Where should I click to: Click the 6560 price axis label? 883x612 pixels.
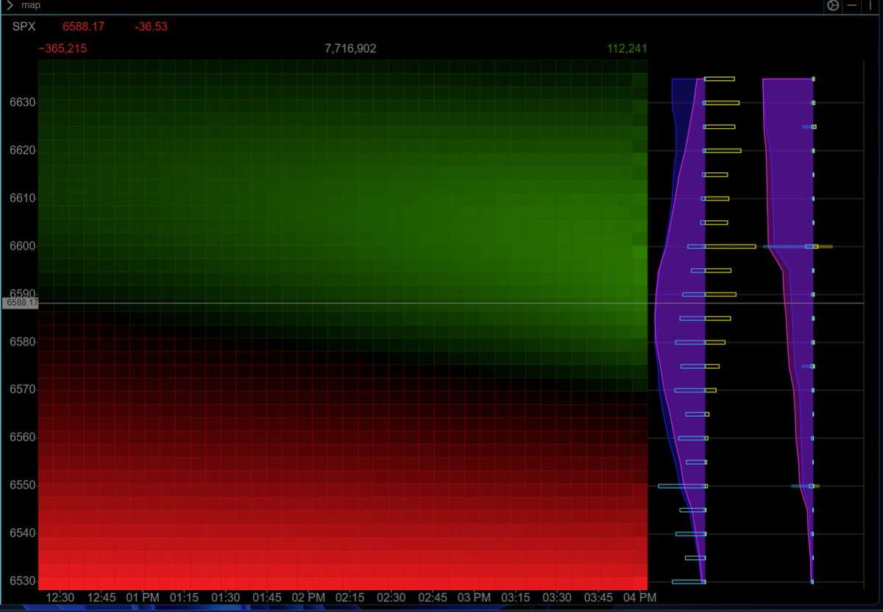(x=22, y=437)
